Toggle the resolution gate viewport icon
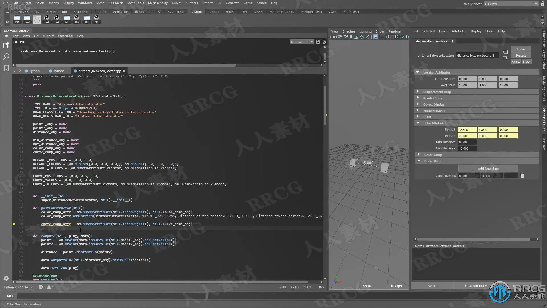Viewport: 547px width, 308px height. click(x=387, y=37)
